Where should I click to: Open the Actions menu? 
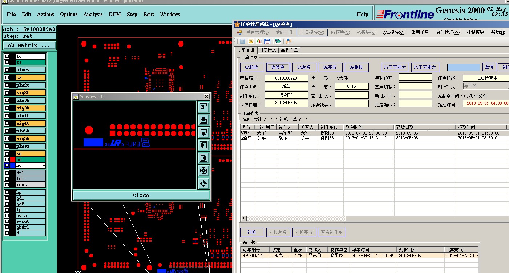click(45, 15)
